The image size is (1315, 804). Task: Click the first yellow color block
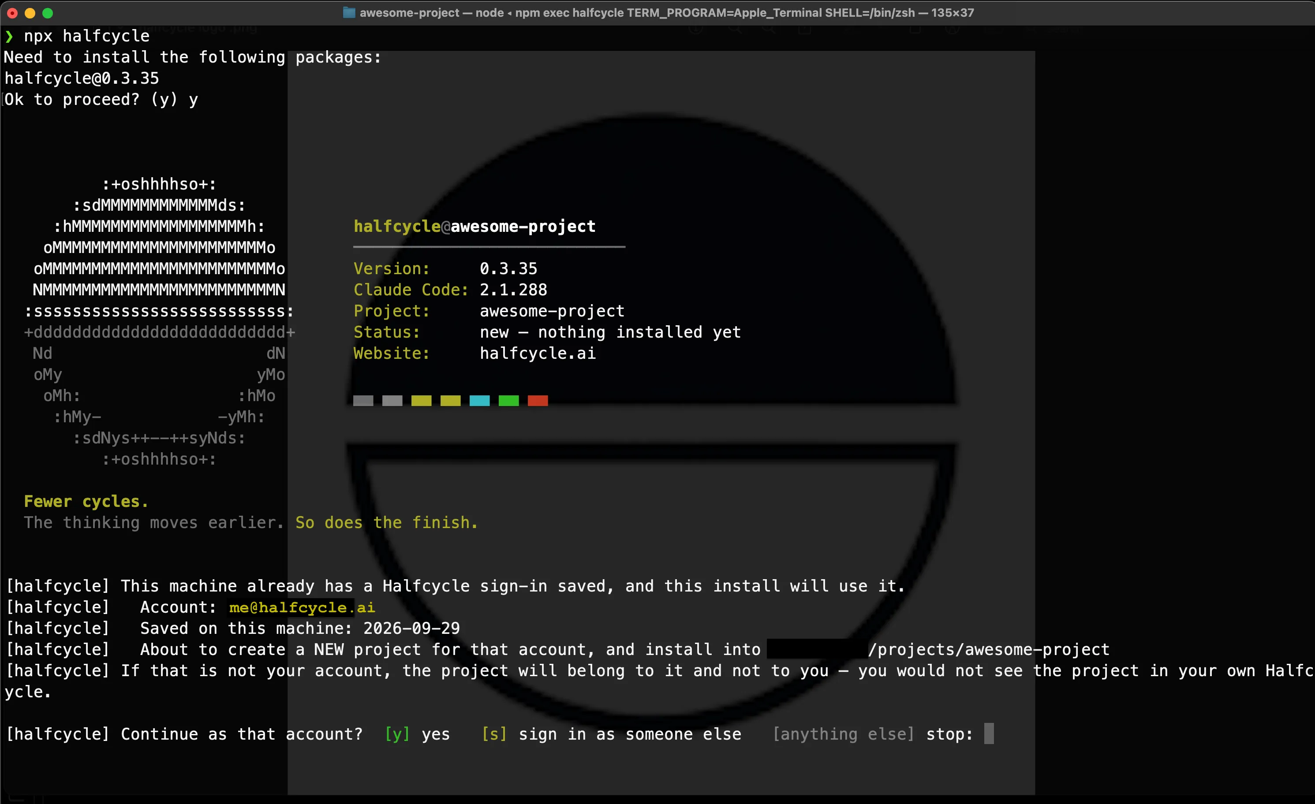tap(421, 401)
